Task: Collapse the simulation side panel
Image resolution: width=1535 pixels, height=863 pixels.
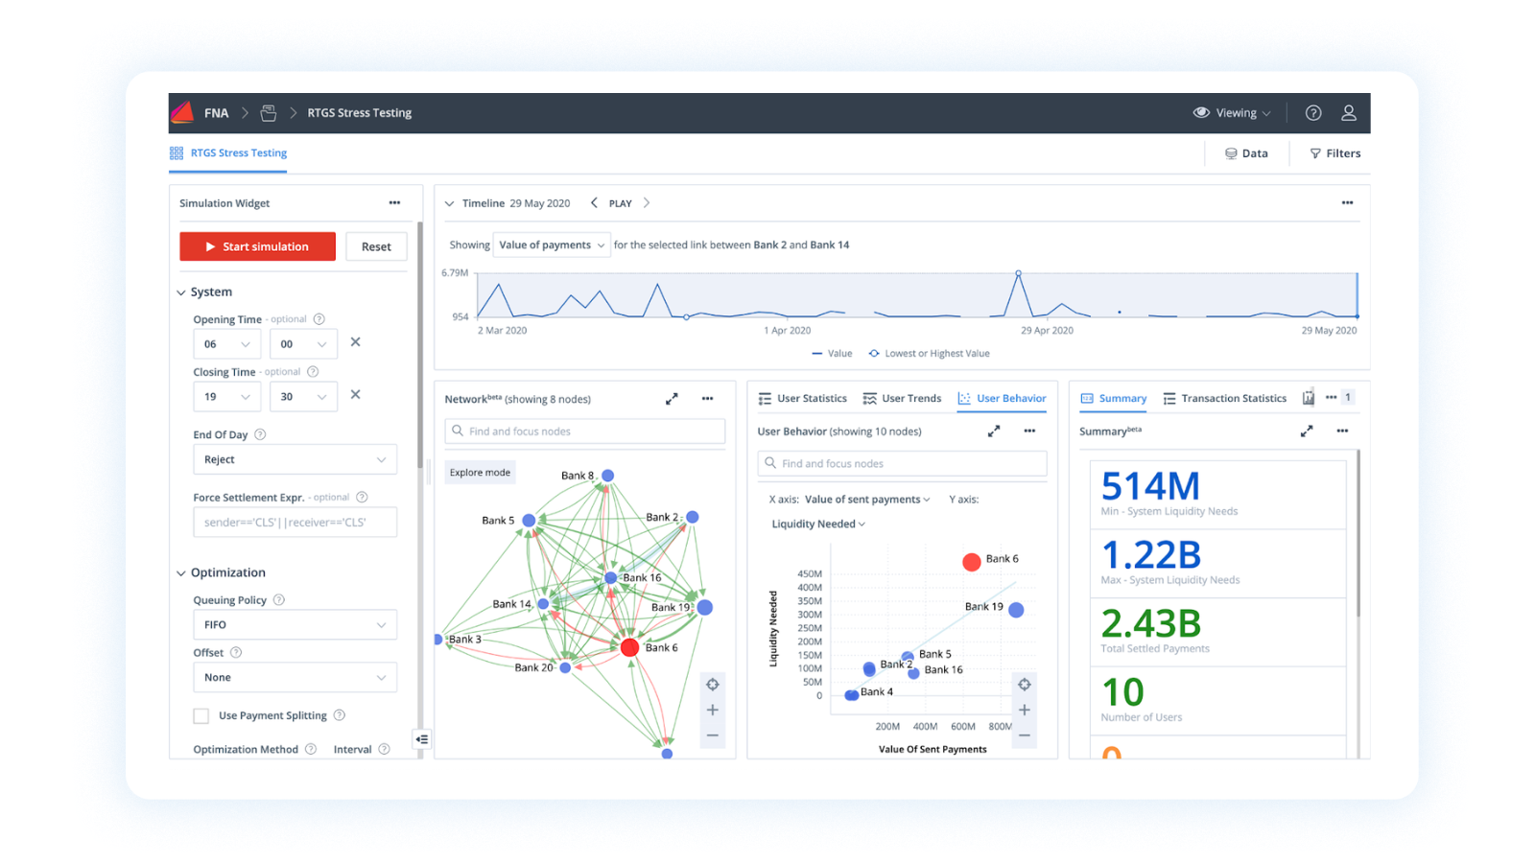Action: pyautogui.click(x=422, y=739)
